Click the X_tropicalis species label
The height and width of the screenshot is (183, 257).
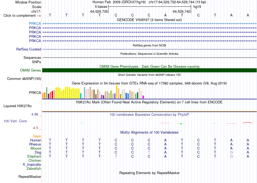(32, 165)
